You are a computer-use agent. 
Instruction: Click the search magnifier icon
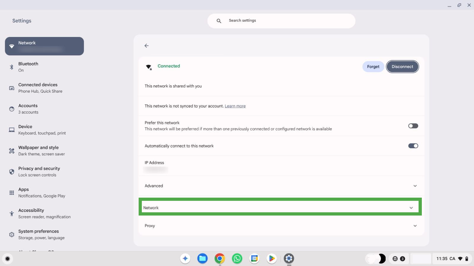(x=219, y=21)
